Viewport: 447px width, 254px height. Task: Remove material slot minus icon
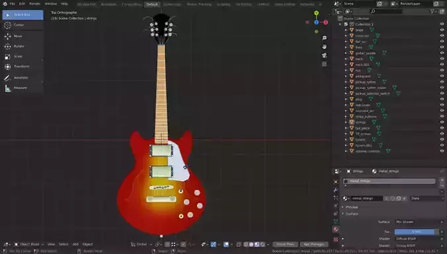tap(442, 186)
